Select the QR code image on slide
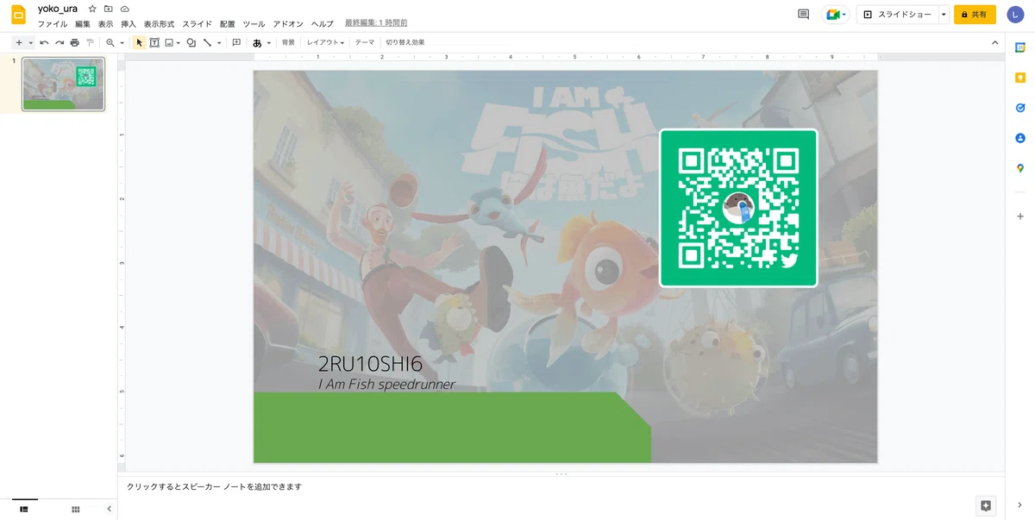1035x520 pixels. coord(738,208)
